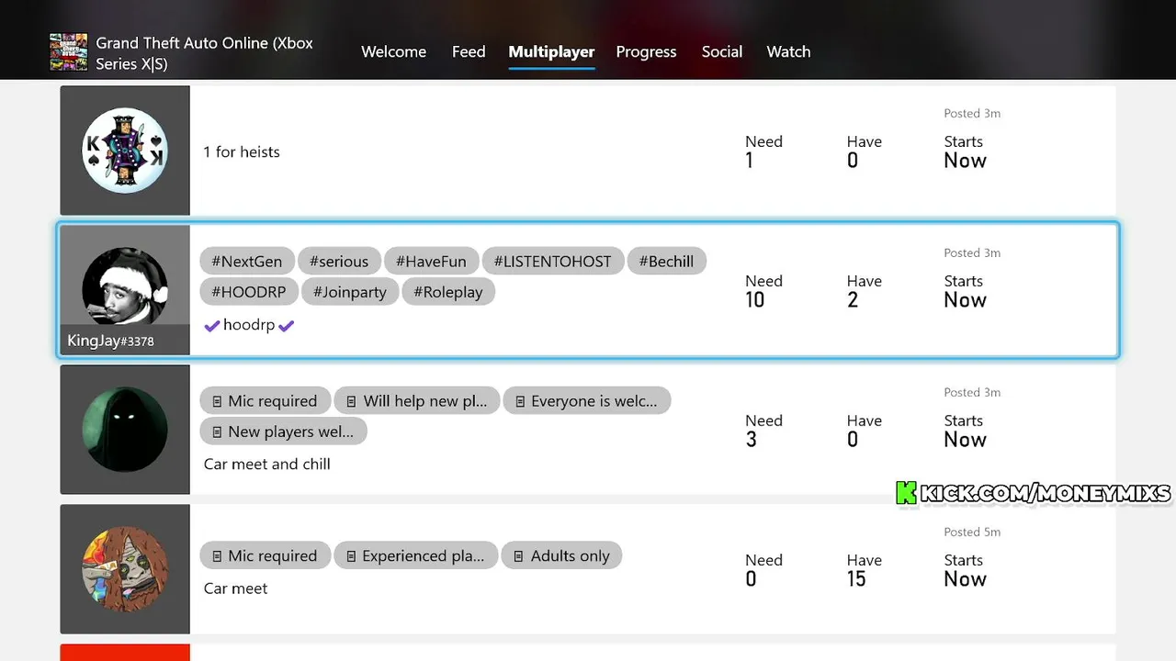Select the #NextGen tag
1176x661 pixels.
[x=247, y=261]
